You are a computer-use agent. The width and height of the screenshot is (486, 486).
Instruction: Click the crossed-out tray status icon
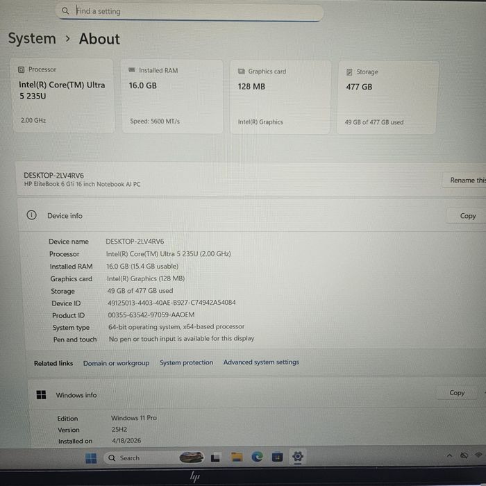464,455
